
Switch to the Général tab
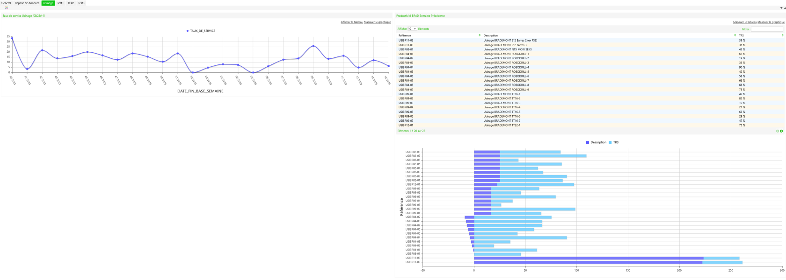[x=6, y=3]
